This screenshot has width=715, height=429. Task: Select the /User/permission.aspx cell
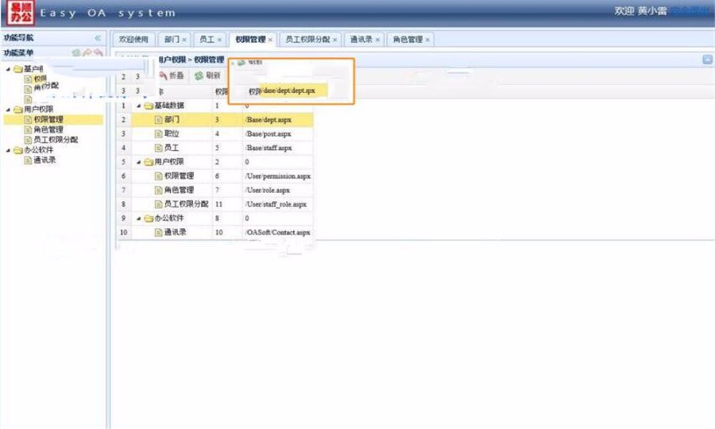[278, 176]
